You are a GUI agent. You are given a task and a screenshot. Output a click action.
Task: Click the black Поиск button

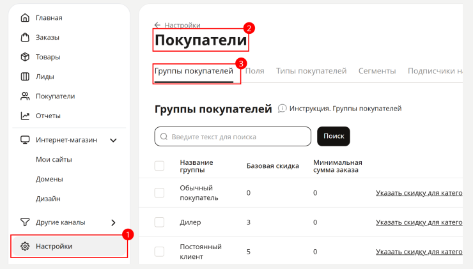pyautogui.click(x=334, y=136)
